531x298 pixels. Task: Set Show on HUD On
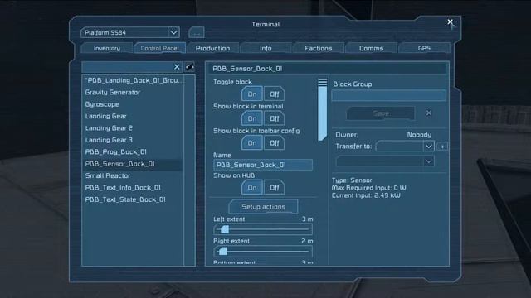click(252, 188)
